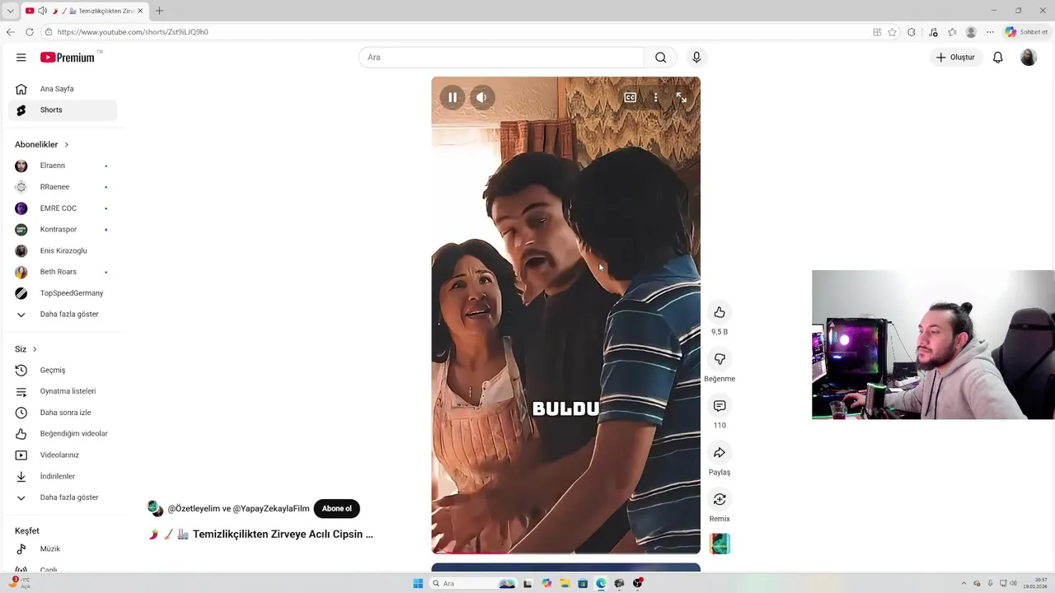Open TopSpeedGermany subscription channel
The width and height of the screenshot is (1055, 593).
pyautogui.click(x=63, y=293)
